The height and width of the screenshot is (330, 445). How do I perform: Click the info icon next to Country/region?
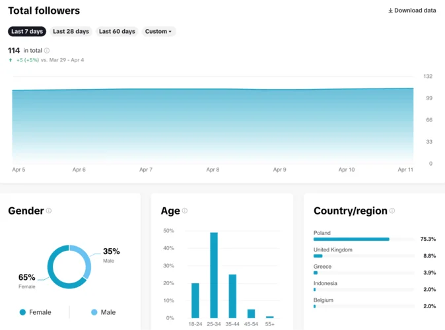(392, 211)
